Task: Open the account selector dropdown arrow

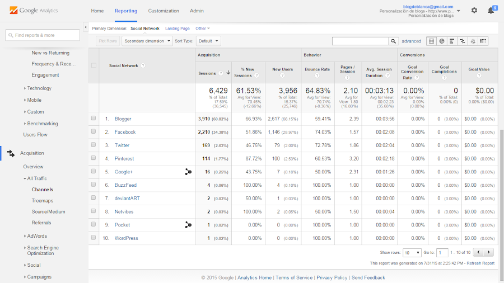Action: coord(458,11)
